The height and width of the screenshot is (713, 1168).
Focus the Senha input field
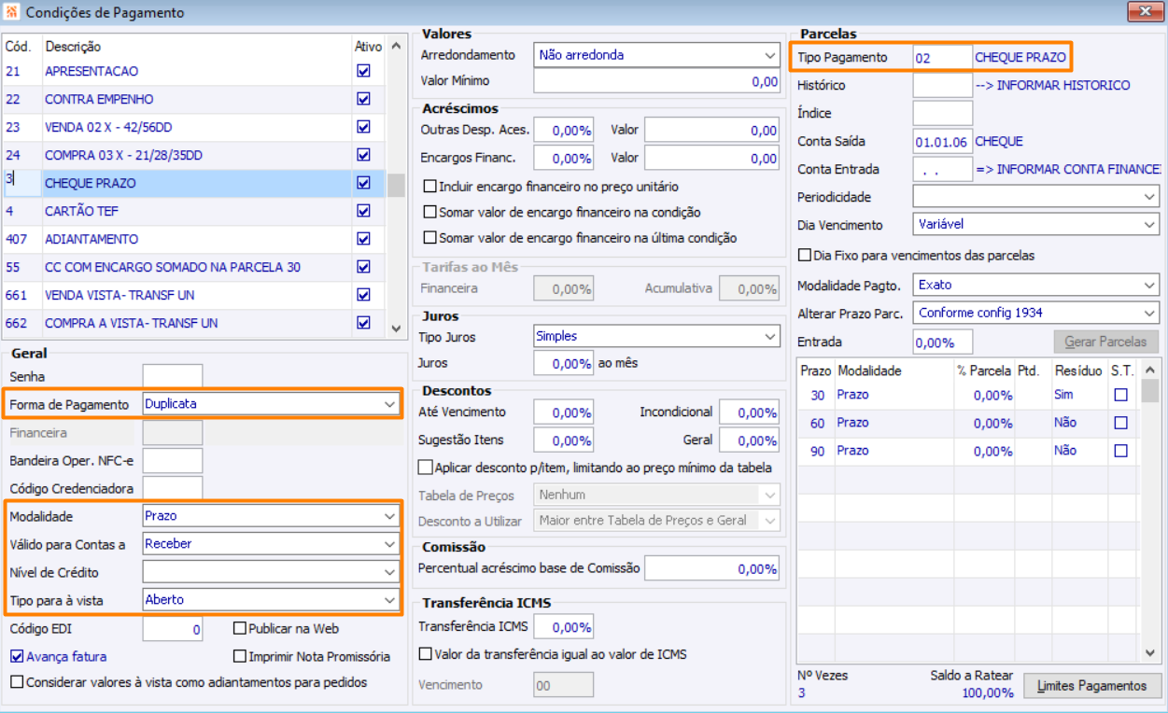(172, 377)
